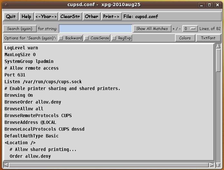
Task: Toggle the Ybar scrollbar side button
Action: pos(46,16)
